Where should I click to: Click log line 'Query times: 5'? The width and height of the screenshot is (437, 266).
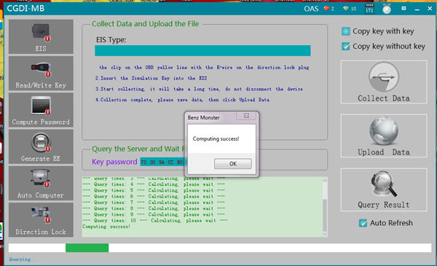[154, 190]
